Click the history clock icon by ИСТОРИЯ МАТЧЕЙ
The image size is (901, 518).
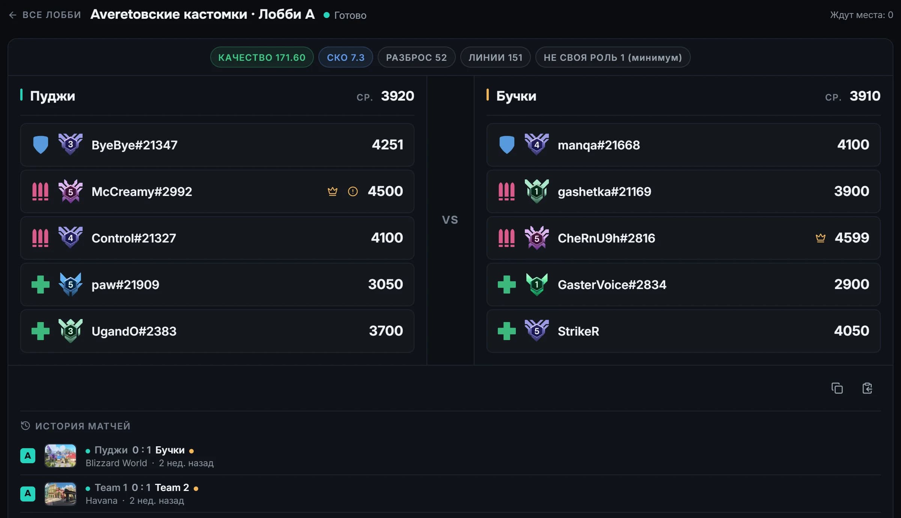[25, 426]
